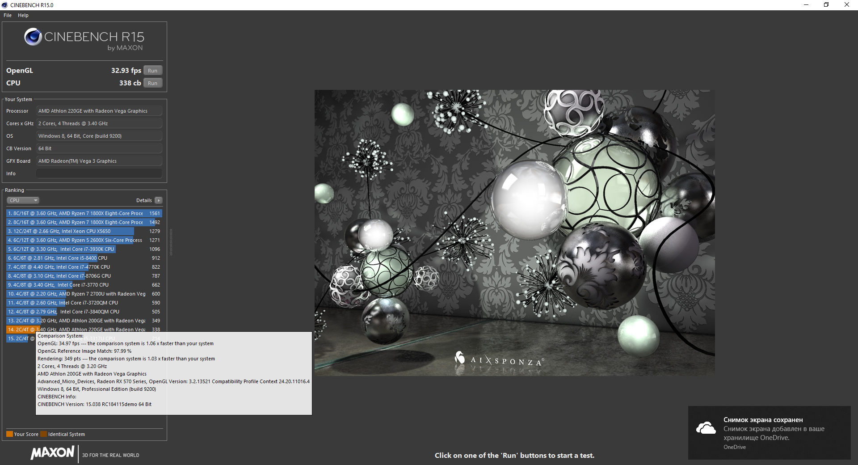Select ranking row 9 Core i7-3770
The image size is (858, 465).
(84, 285)
